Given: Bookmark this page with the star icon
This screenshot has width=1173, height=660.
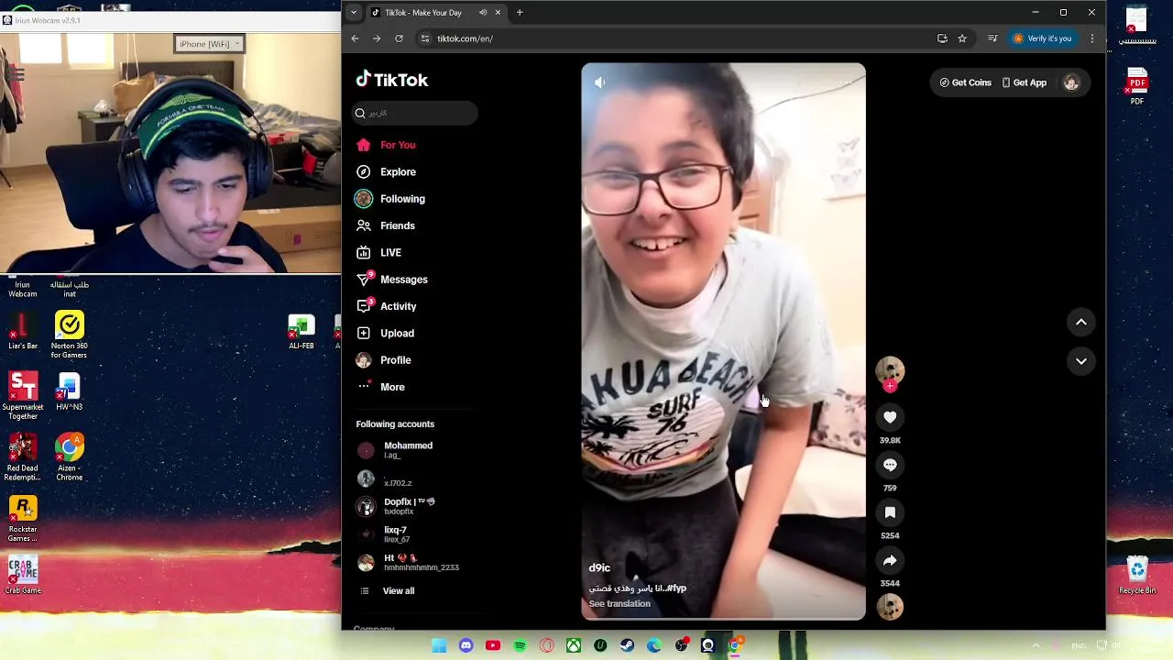Looking at the screenshot, I should point(962,38).
